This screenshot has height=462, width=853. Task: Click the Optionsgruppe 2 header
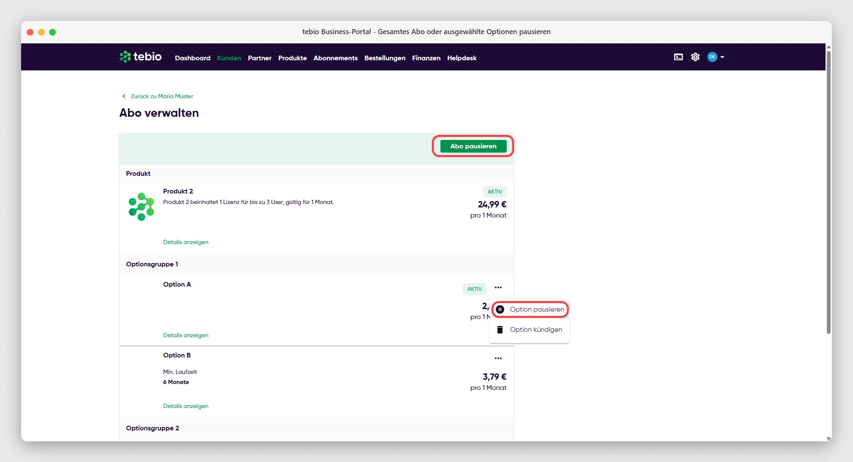152,428
